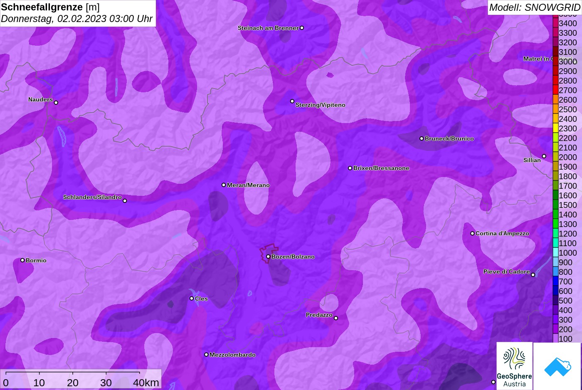The height and width of the screenshot is (390, 582).
Task: Click the 900 legend value
Action: pyautogui.click(x=566, y=262)
